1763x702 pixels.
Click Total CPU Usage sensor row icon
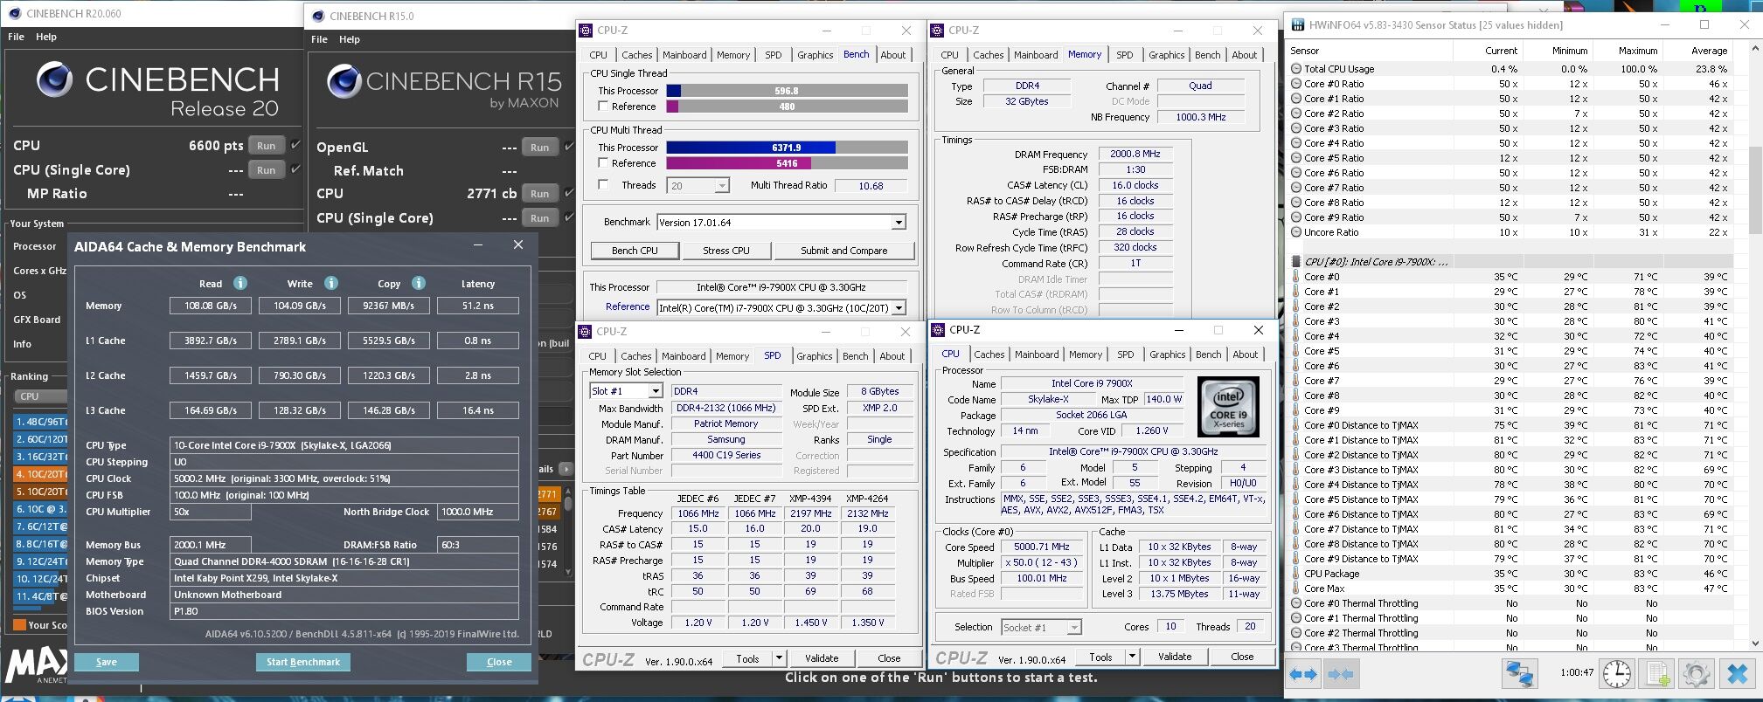tap(1296, 69)
